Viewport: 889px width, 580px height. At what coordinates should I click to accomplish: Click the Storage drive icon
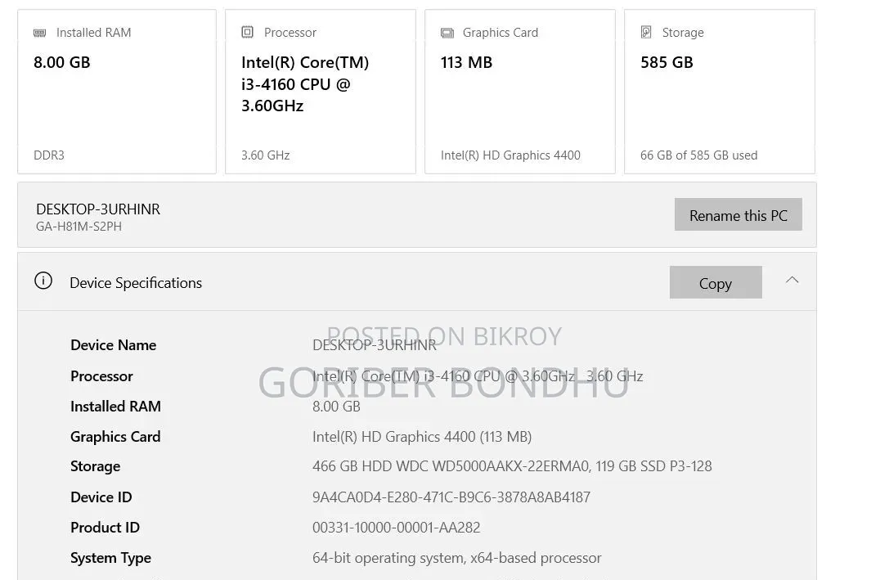646,32
